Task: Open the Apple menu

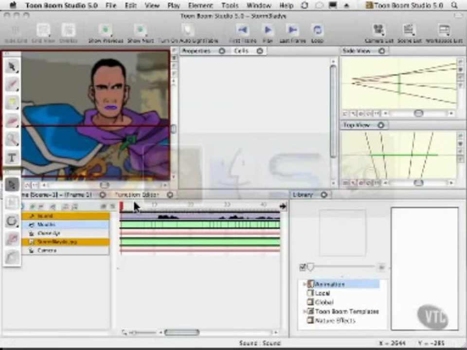Action: (13, 5)
